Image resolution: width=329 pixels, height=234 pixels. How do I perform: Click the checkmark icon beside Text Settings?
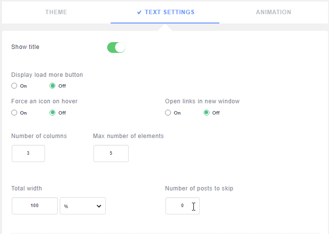140,12
